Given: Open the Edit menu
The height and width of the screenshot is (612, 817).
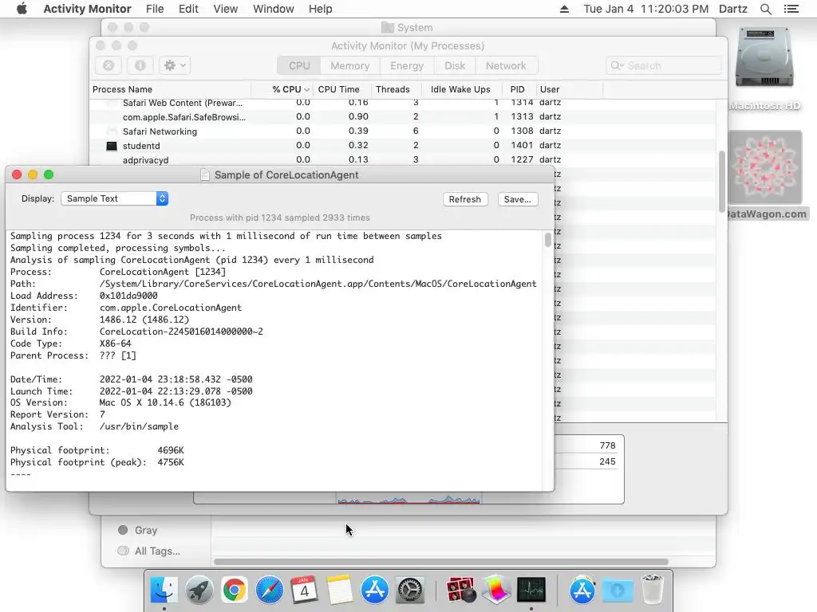Looking at the screenshot, I should tap(188, 9).
